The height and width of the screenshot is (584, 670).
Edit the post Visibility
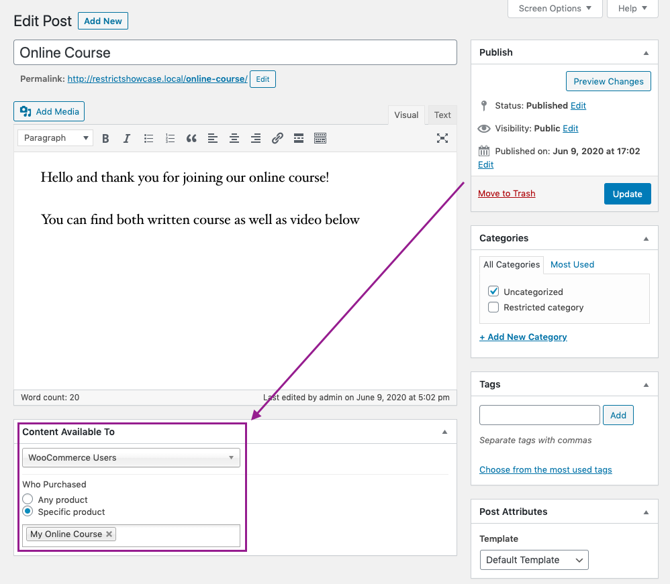point(571,129)
